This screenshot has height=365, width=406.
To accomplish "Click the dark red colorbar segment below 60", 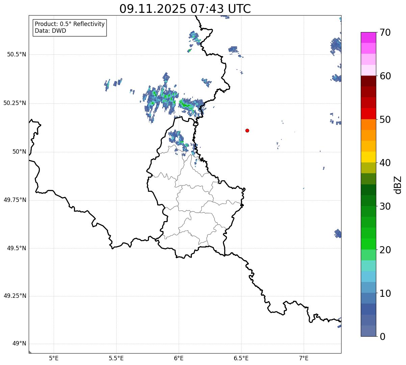I will (x=368, y=81).
